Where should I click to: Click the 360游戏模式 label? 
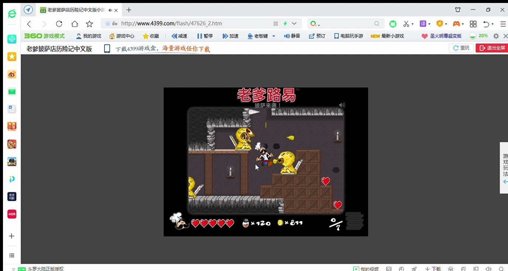[44, 36]
